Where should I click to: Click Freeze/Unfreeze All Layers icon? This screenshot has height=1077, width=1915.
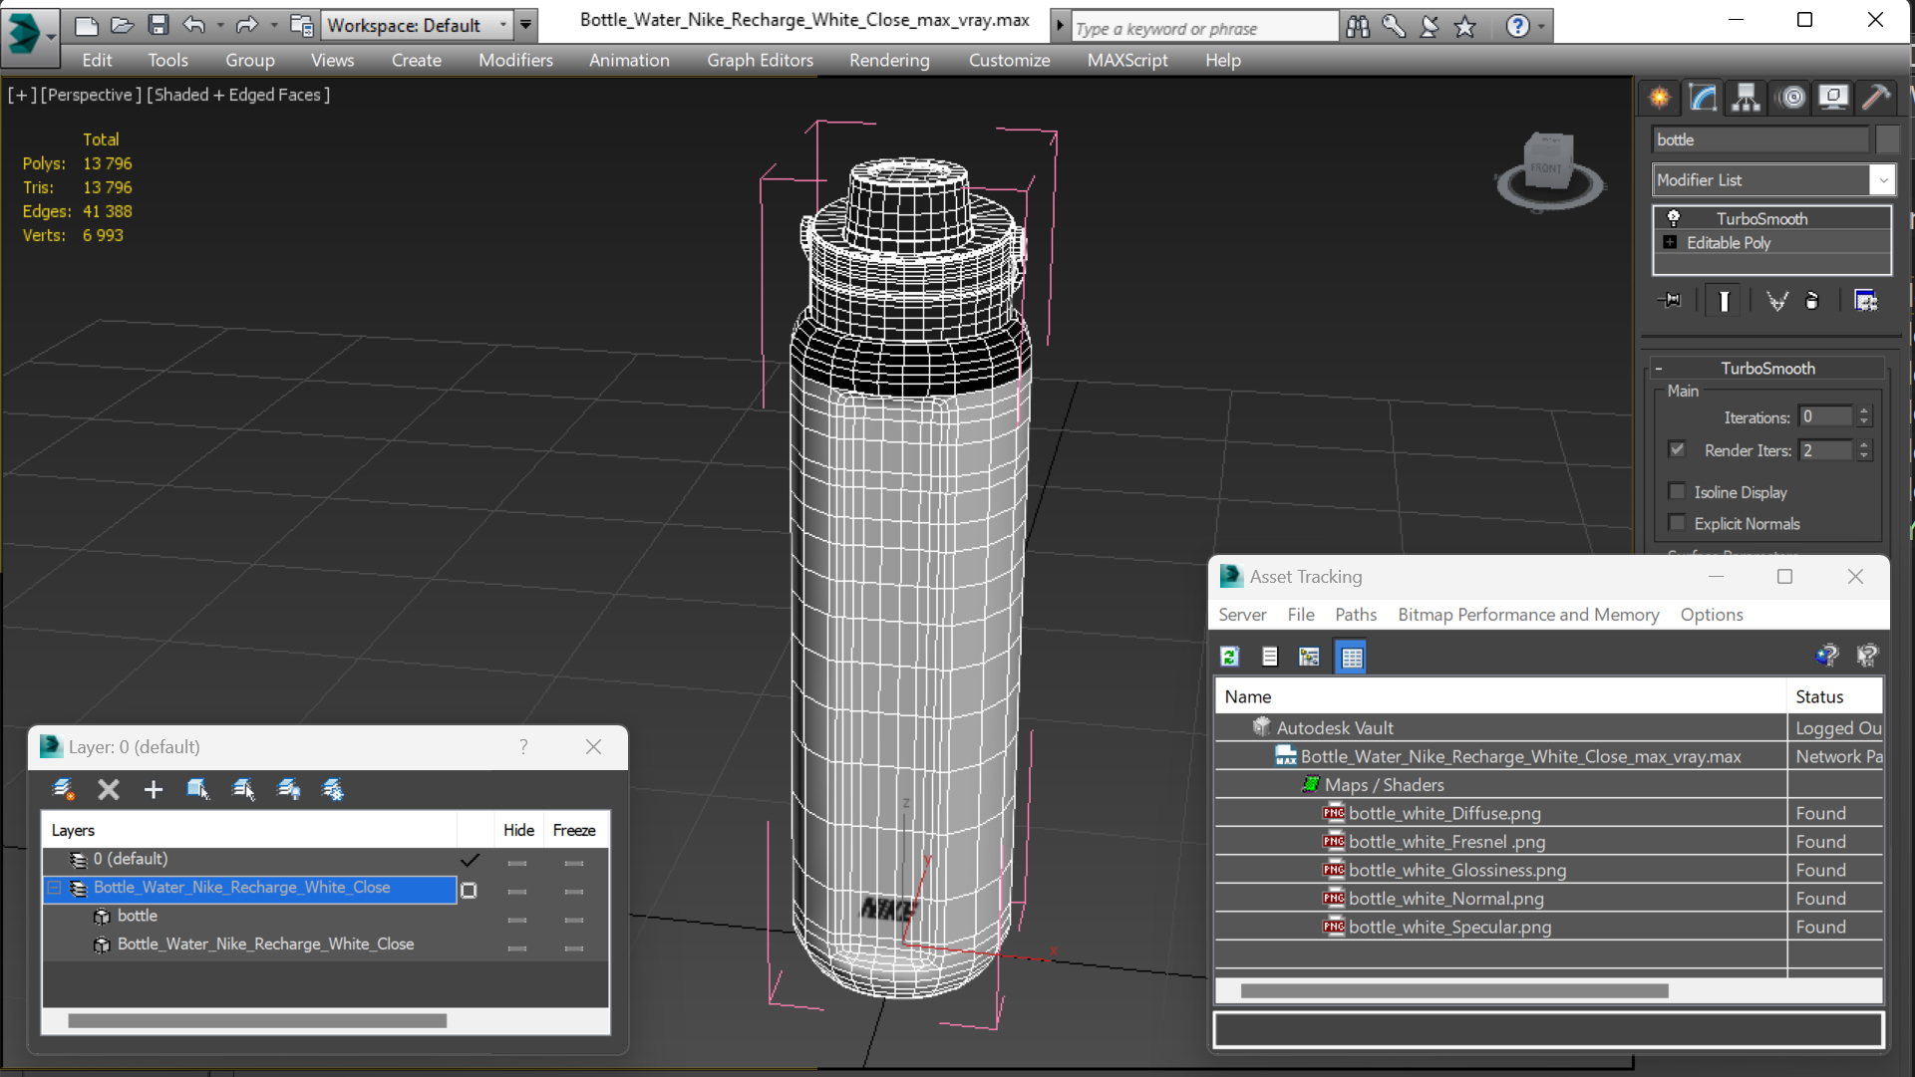point(333,789)
